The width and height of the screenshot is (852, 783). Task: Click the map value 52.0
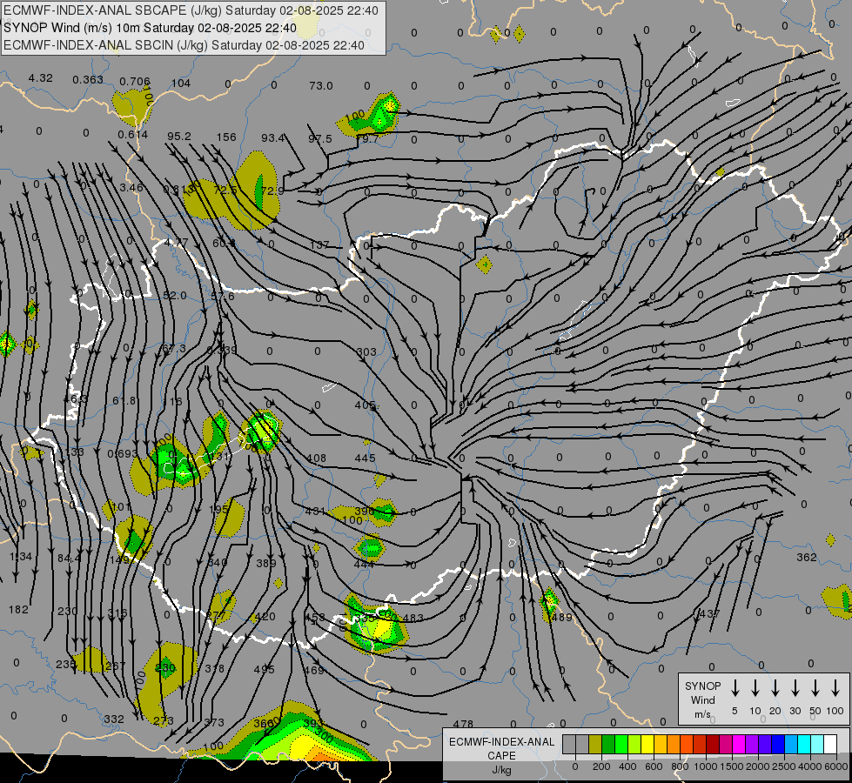pos(175,296)
